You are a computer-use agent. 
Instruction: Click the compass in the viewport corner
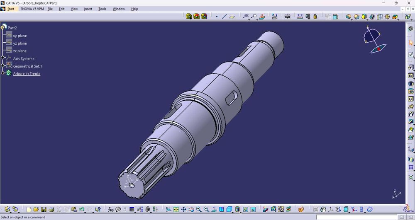(374, 40)
